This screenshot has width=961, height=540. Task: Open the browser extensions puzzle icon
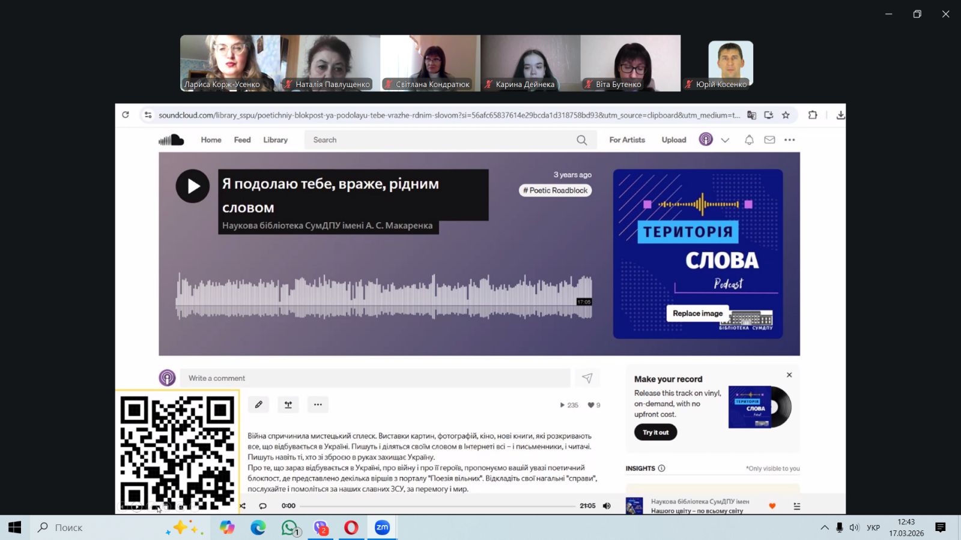813,115
